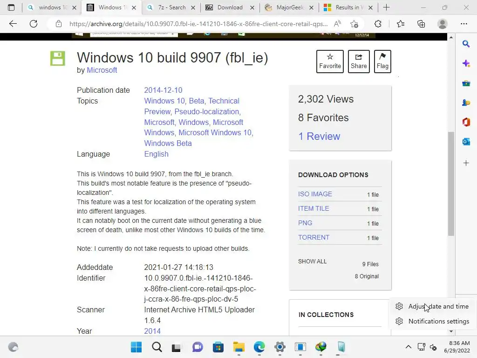Open the Microsoft Store taskbar icon
Image resolution: width=477 pixels, height=358 pixels.
click(x=218, y=347)
